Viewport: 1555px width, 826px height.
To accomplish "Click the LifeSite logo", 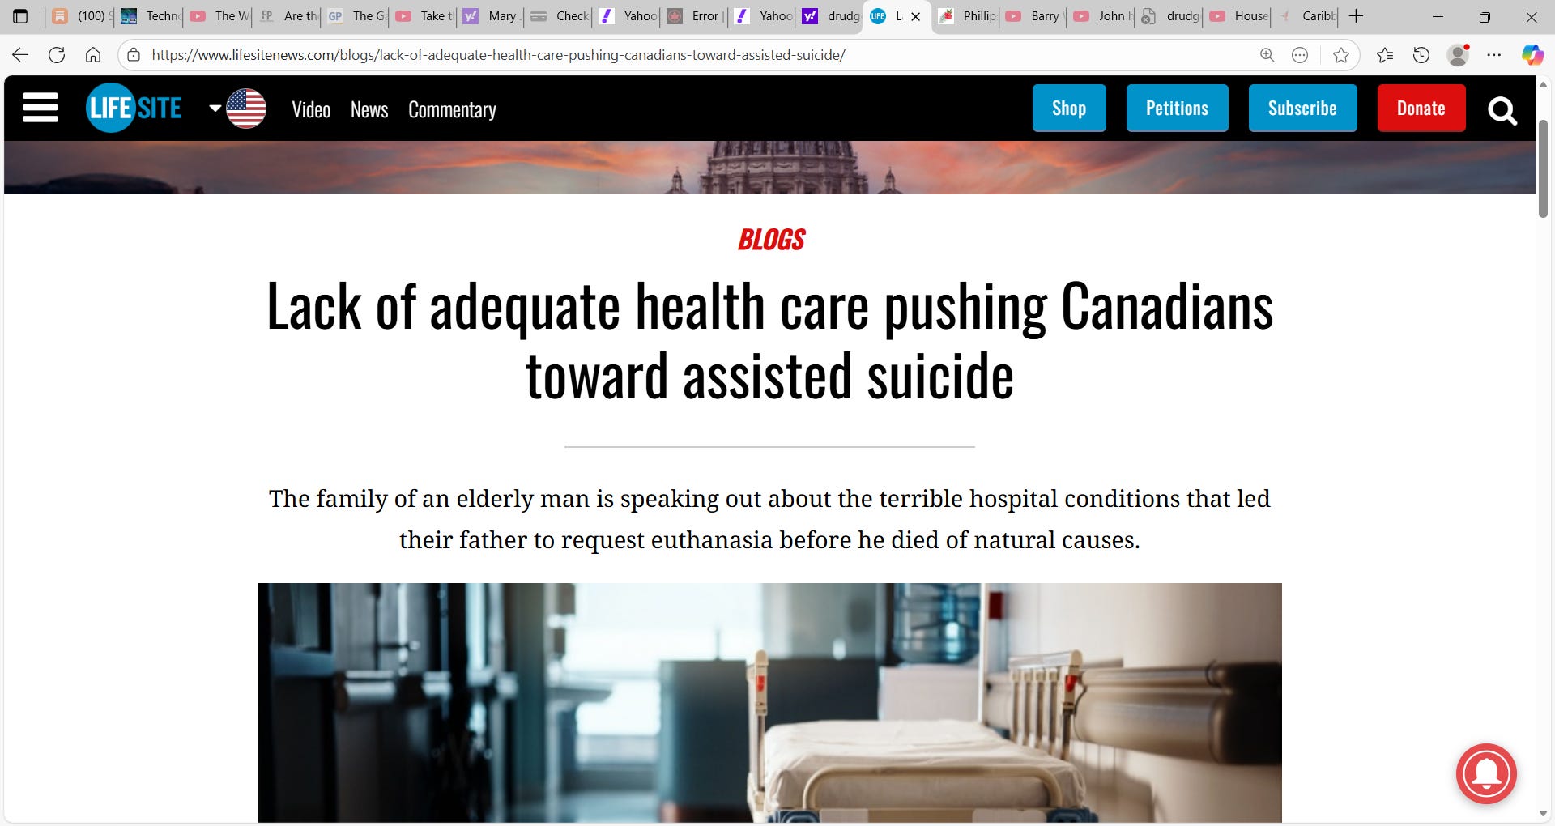I will coord(134,108).
